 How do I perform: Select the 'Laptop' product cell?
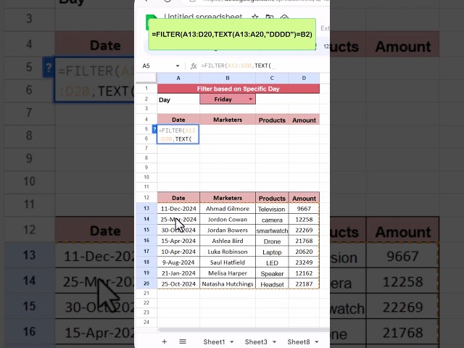[x=272, y=252]
